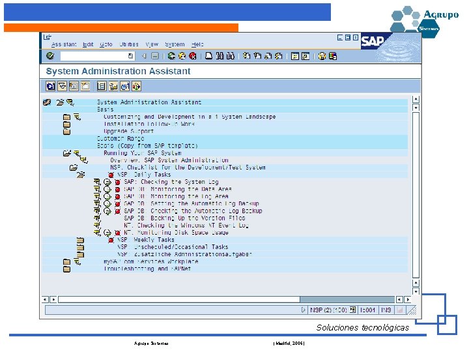Screen dimensions: 469x352
Task: Click the yellow Exit icon in toolbar
Action: (182, 55)
